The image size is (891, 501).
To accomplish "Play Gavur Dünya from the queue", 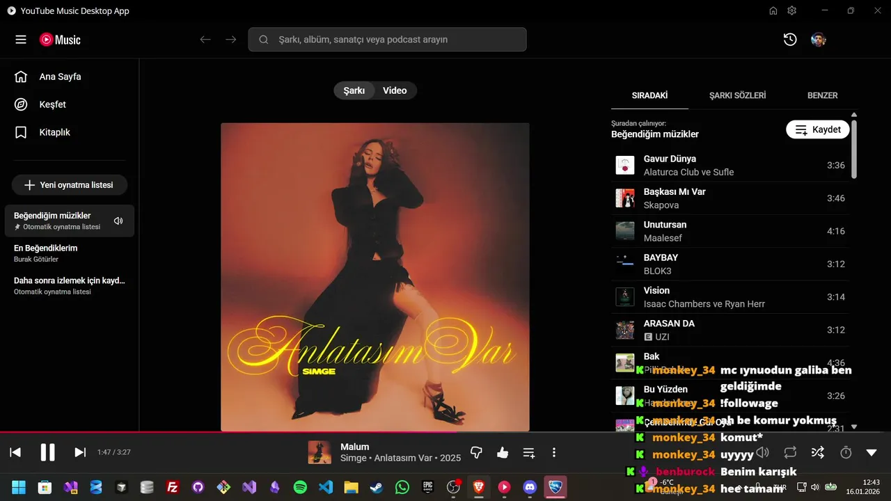I will point(730,166).
